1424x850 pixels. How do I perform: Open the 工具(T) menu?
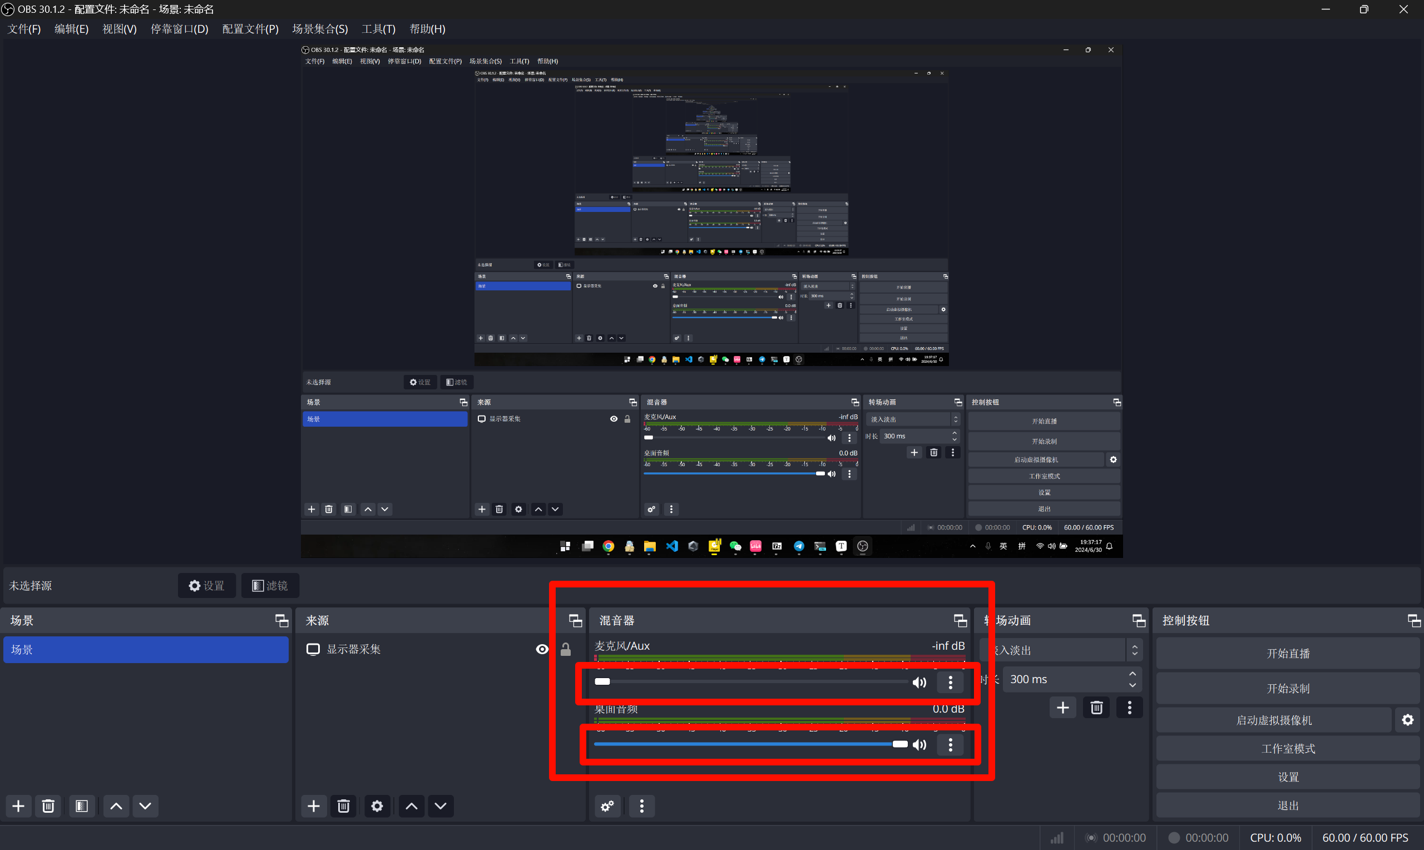click(378, 28)
